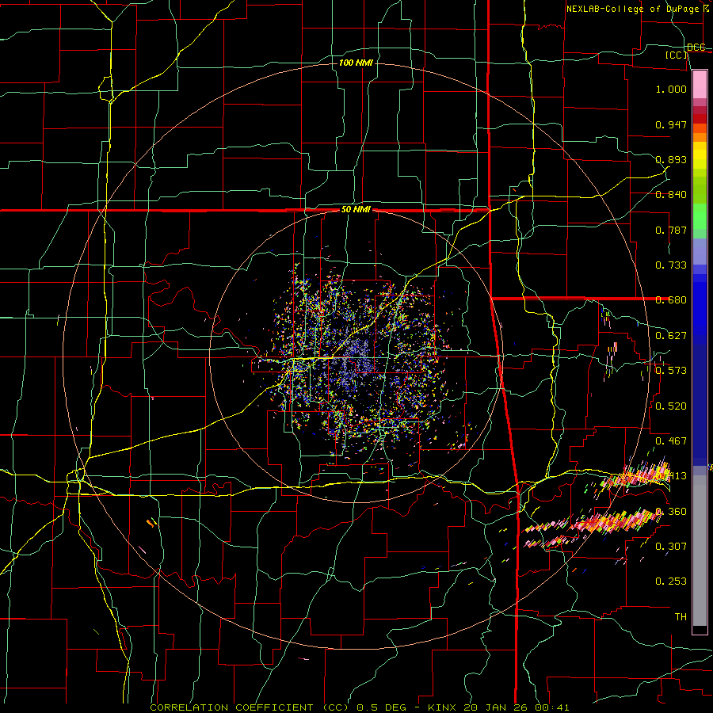The image size is (713, 713).
Task: Click the 50 NMI range ring label
Action: (x=356, y=210)
